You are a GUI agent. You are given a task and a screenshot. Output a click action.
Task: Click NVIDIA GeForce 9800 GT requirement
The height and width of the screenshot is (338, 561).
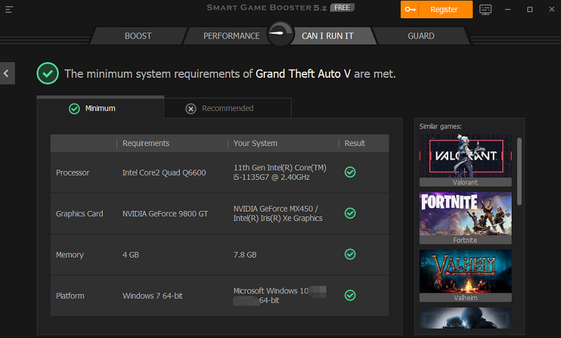tap(166, 214)
